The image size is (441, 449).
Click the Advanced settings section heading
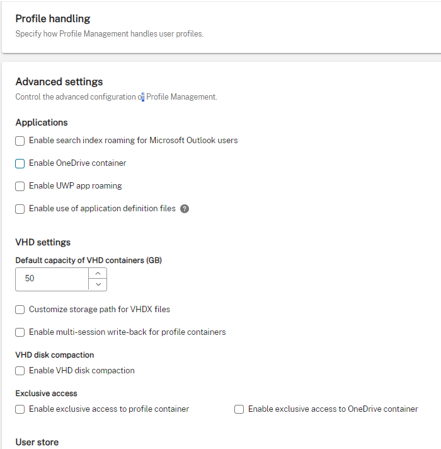(59, 82)
